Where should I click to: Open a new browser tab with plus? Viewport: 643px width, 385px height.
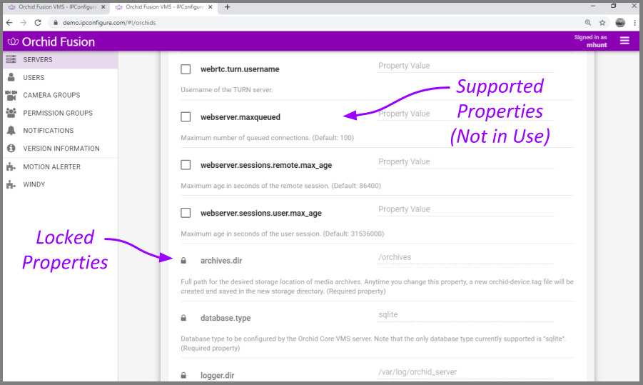pyautogui.click(x=227, y=7)
